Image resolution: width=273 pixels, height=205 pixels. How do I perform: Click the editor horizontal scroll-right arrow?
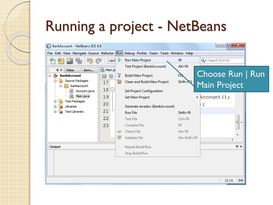[x=232, y=140]
